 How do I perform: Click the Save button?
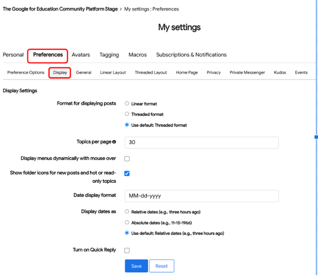[x=136, y=266]
